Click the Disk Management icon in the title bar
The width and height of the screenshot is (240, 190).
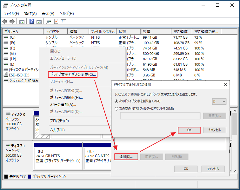tap(5, 5)
